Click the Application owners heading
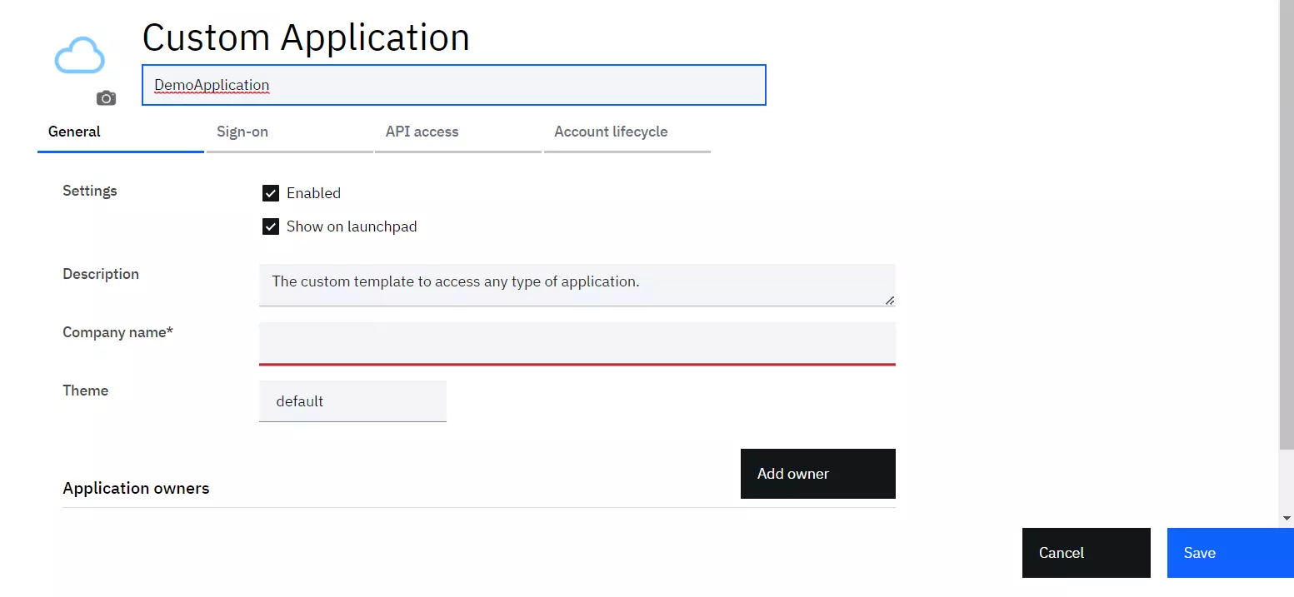The height and width of the screenshot is (597, 1294). coord(136,488)
